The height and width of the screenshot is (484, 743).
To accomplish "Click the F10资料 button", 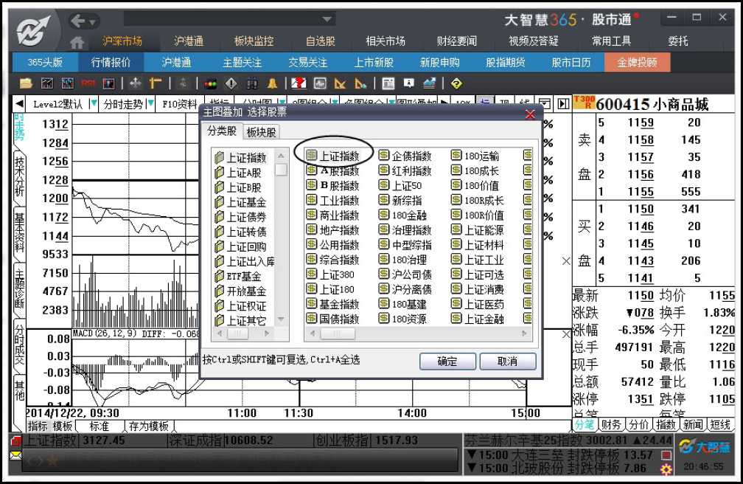I will [179, 104].
